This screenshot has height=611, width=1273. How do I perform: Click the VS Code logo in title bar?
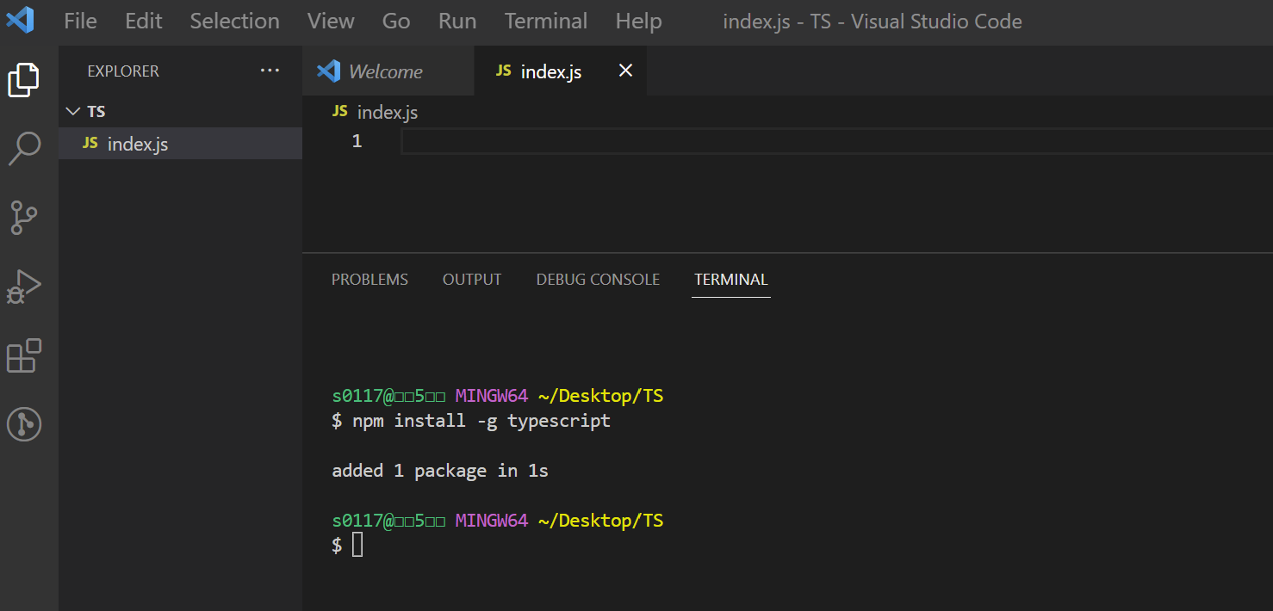click(20, 20)
